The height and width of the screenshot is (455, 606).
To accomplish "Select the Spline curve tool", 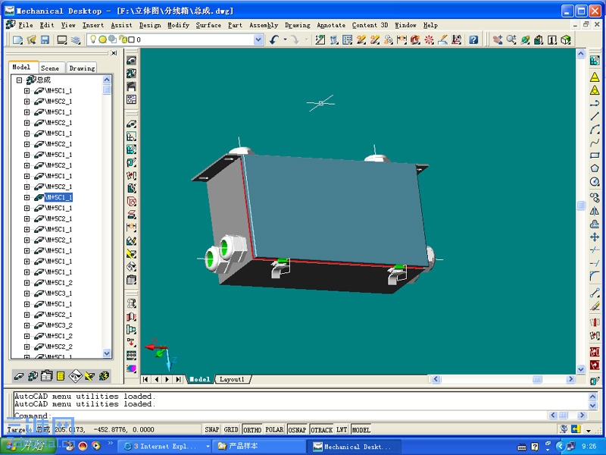I will (x=595, y=143).
